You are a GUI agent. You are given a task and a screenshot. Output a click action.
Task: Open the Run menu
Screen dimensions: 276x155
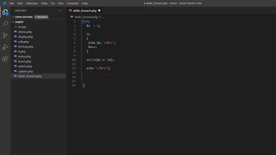pos(61,3)
